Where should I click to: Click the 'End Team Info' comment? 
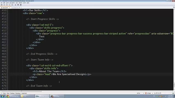[39, 86]
